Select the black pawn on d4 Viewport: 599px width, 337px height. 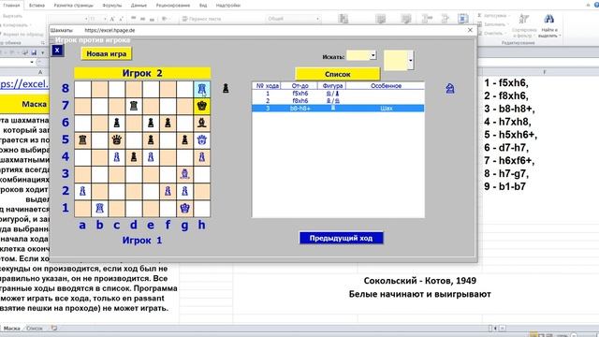[x=134, y=157]
